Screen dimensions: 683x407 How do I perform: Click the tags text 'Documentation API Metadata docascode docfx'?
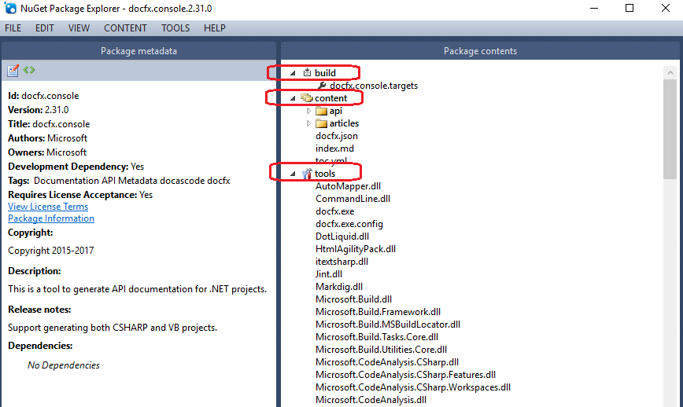click(132, 181)
